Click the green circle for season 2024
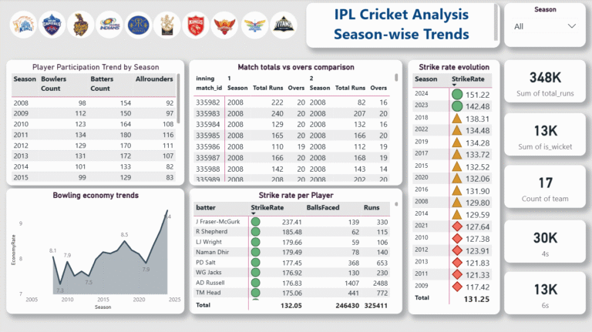592x332 pixels. [x=457, y=94]
